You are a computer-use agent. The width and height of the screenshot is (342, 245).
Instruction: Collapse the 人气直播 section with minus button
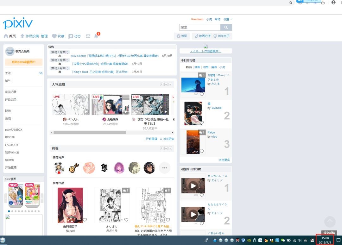coord(170,85)
